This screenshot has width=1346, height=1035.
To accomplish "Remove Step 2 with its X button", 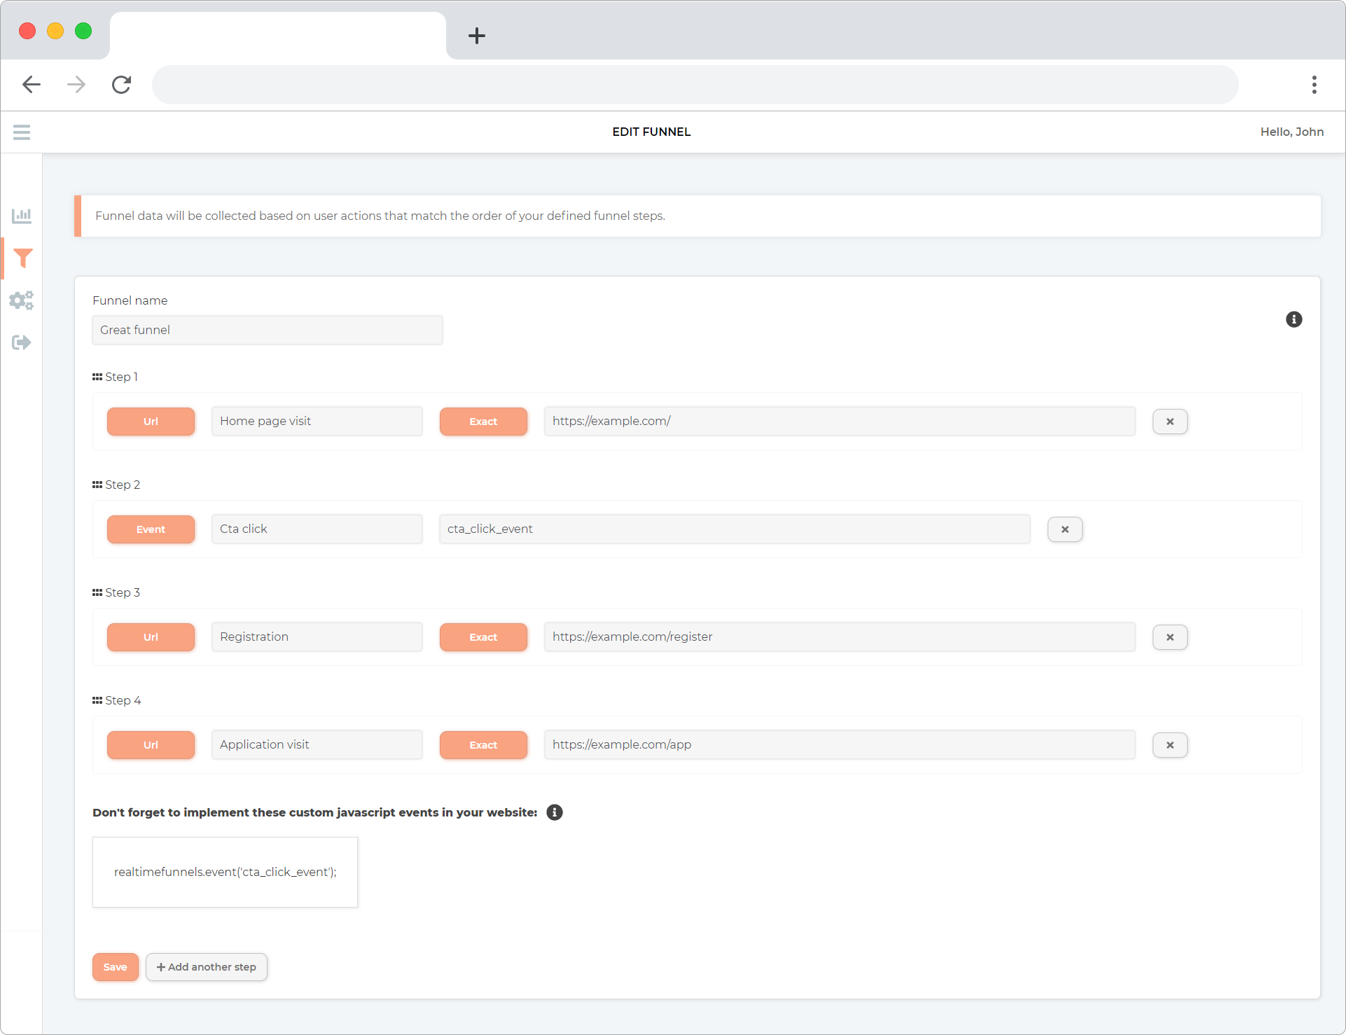I will [1064, 529].
